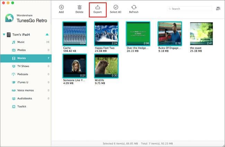Collapse the Tom's iPad4 device tree
Viewport: 225px width, 147px height.
pos(4,35)
